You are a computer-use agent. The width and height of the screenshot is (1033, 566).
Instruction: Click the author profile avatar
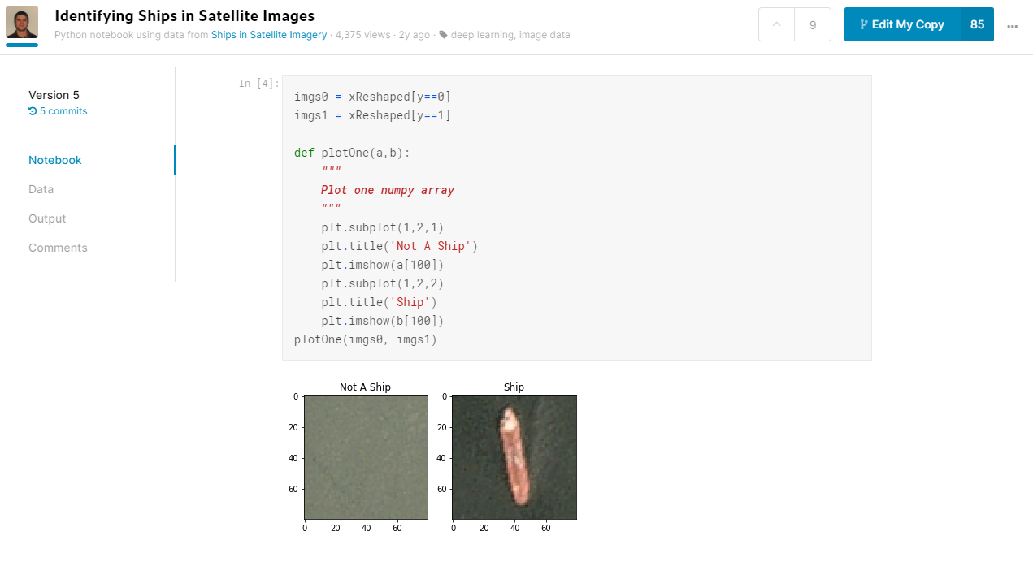[x=22, y=22]
